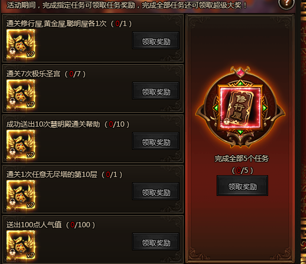Click task title 成功送出10次慧明殿通关帮助
Screen dimensions: 306x264
[x=53, y=124]
